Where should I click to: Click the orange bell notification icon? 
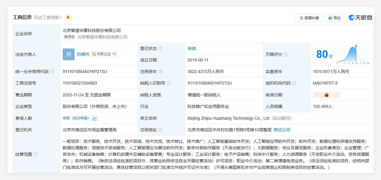tap(67, 17)
